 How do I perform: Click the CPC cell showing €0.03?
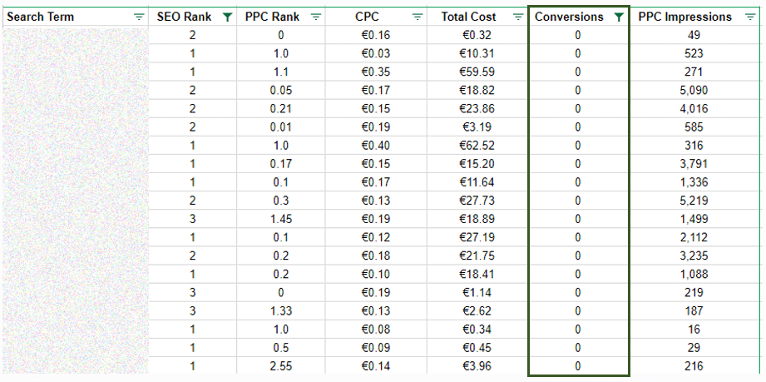[376, 53]
